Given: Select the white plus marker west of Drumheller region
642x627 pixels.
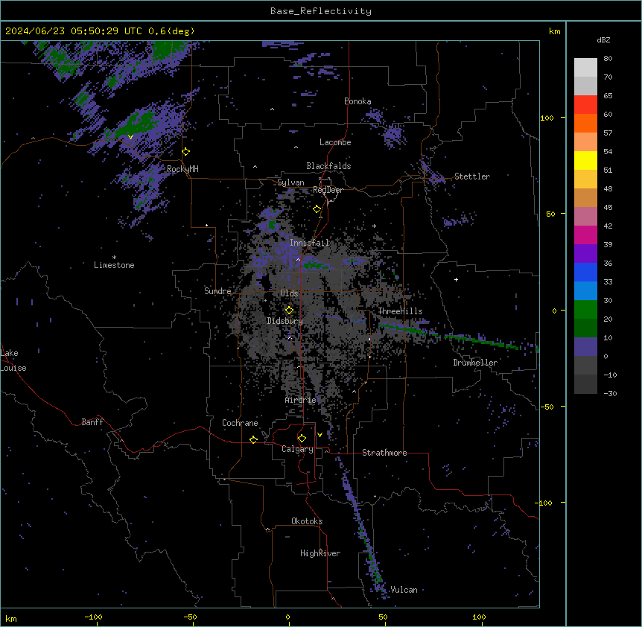Looking at the screenshot, I should pyautogui.click(x=456, y=279).
